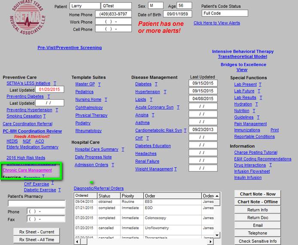
Task: Click the Home Phone field
Action: click(x=113, y=14)
